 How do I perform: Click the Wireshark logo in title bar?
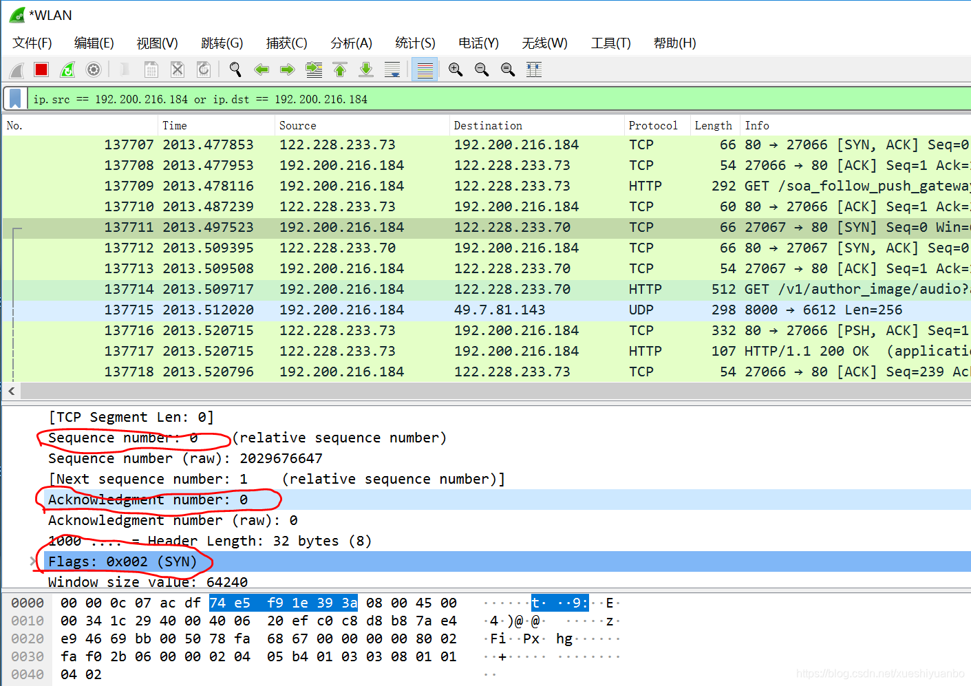click(x=17, y=15)
